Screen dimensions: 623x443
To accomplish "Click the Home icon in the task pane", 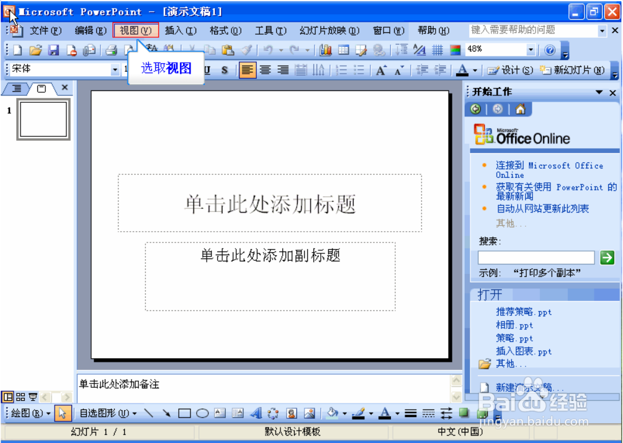I will pyautogui.click(x=520, y=109).
